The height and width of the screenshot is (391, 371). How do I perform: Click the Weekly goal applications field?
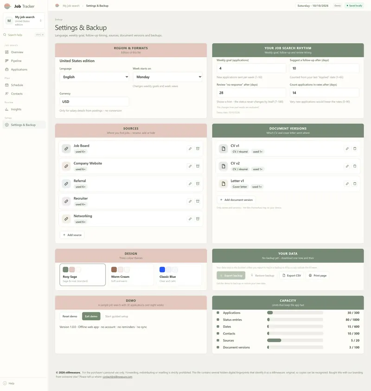click(251, 68)
